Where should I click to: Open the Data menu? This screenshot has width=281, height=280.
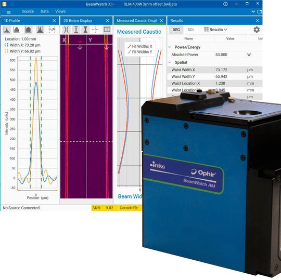click(x=44, y=11)
